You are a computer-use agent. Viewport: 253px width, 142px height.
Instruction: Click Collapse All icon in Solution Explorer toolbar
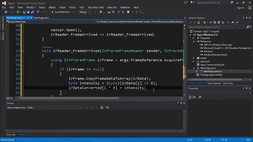click(219, 22)
